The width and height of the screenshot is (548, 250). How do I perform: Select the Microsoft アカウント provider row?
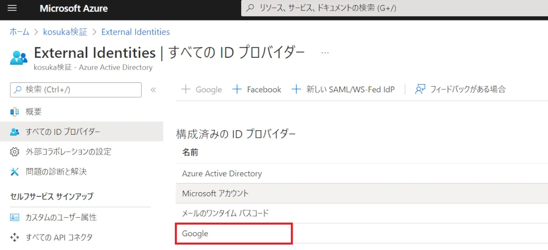(216, 194)
